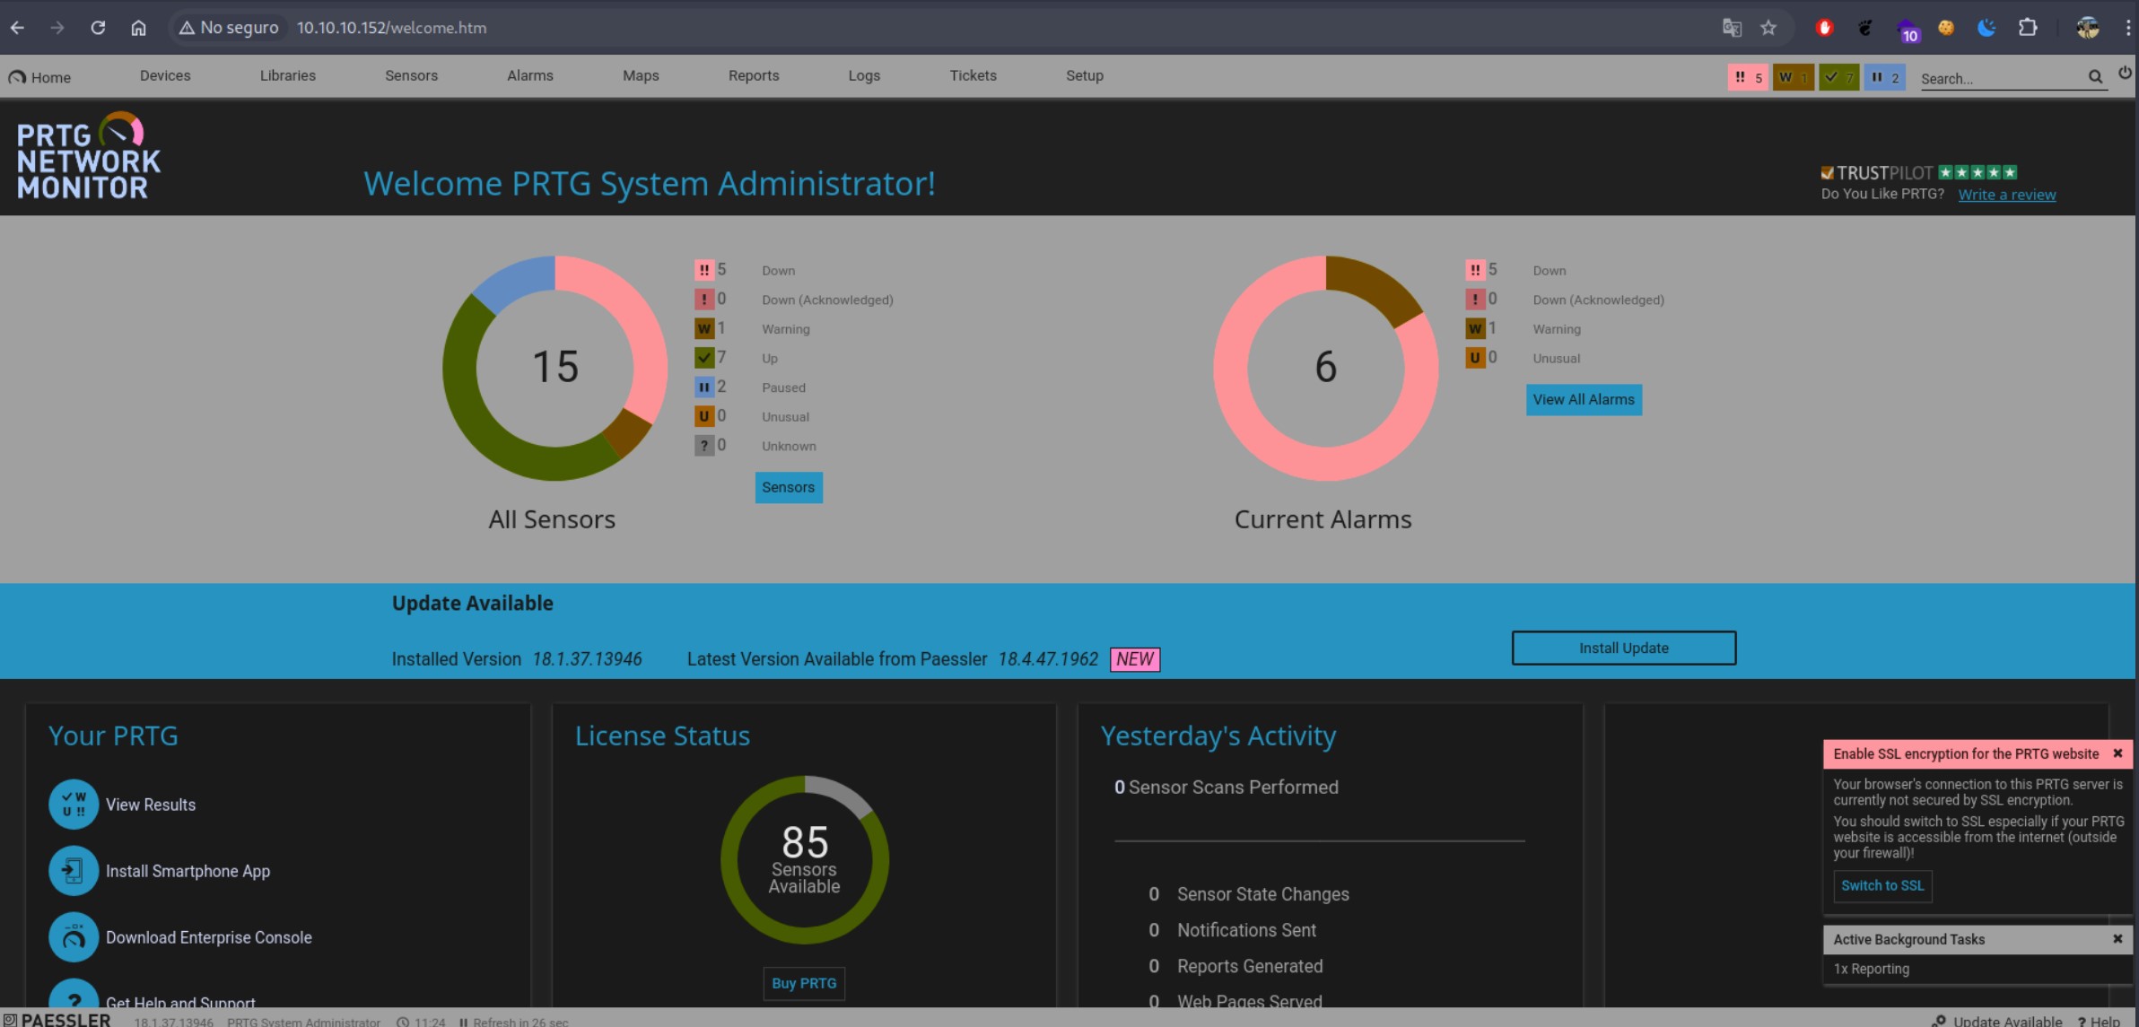Click the Up status icon in All Sensors legend
Image resolution: width=2139 pixels, height=1027 pixels.
pyautogui.click(x=704, y=358)
